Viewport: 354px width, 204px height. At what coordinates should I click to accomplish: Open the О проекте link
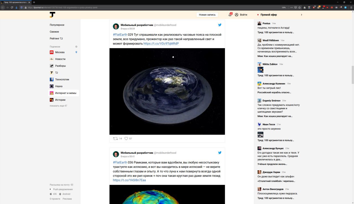[55, 199]
